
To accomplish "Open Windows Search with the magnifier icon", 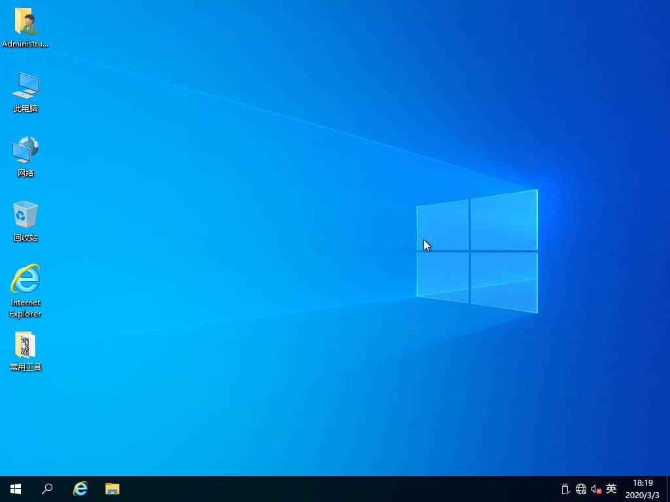I will pos(47,488).
